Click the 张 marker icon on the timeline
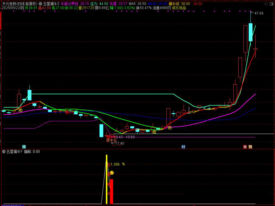This screenshot has width=275, height=206. point(245,147)
